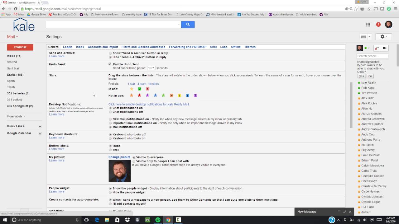Click the green check star icon
This screenshot has width=399, height=224.
click(x=140, y=89)
